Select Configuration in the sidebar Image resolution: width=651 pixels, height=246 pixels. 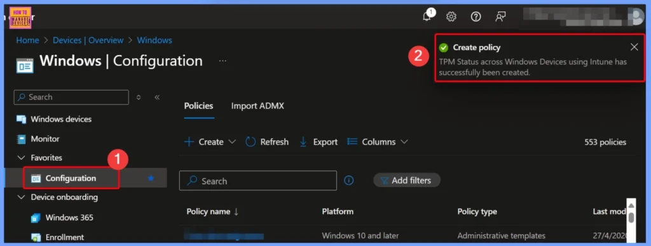pos(71,179)
